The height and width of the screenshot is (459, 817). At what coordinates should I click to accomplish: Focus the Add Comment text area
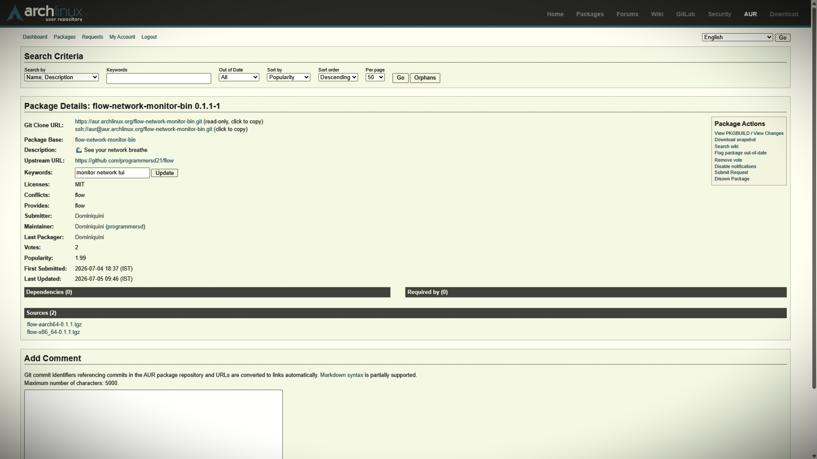(x=153, y=424)
